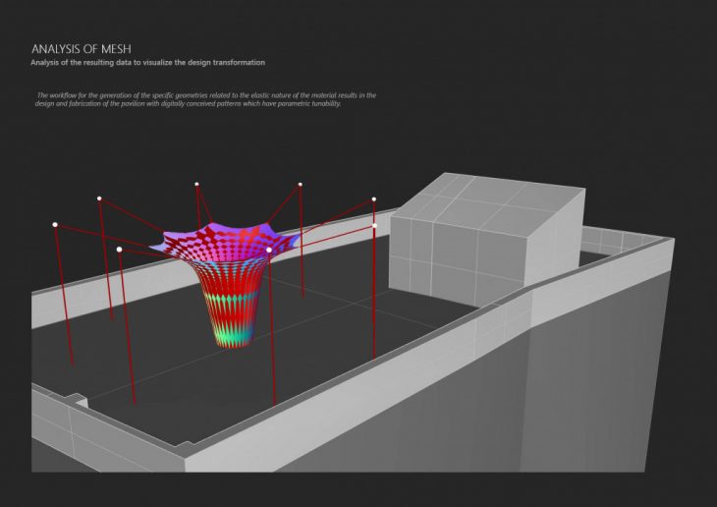This screenshot has height=507, width=717.
Task: Click the topmost center-left white pole node
Action: [196, 184]
